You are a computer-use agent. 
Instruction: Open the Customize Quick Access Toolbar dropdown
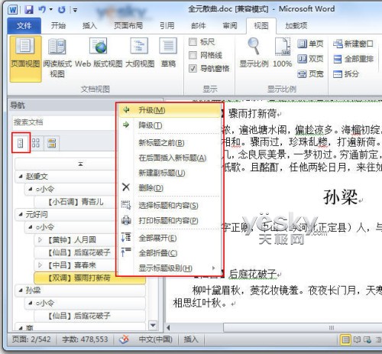(75, 10)
